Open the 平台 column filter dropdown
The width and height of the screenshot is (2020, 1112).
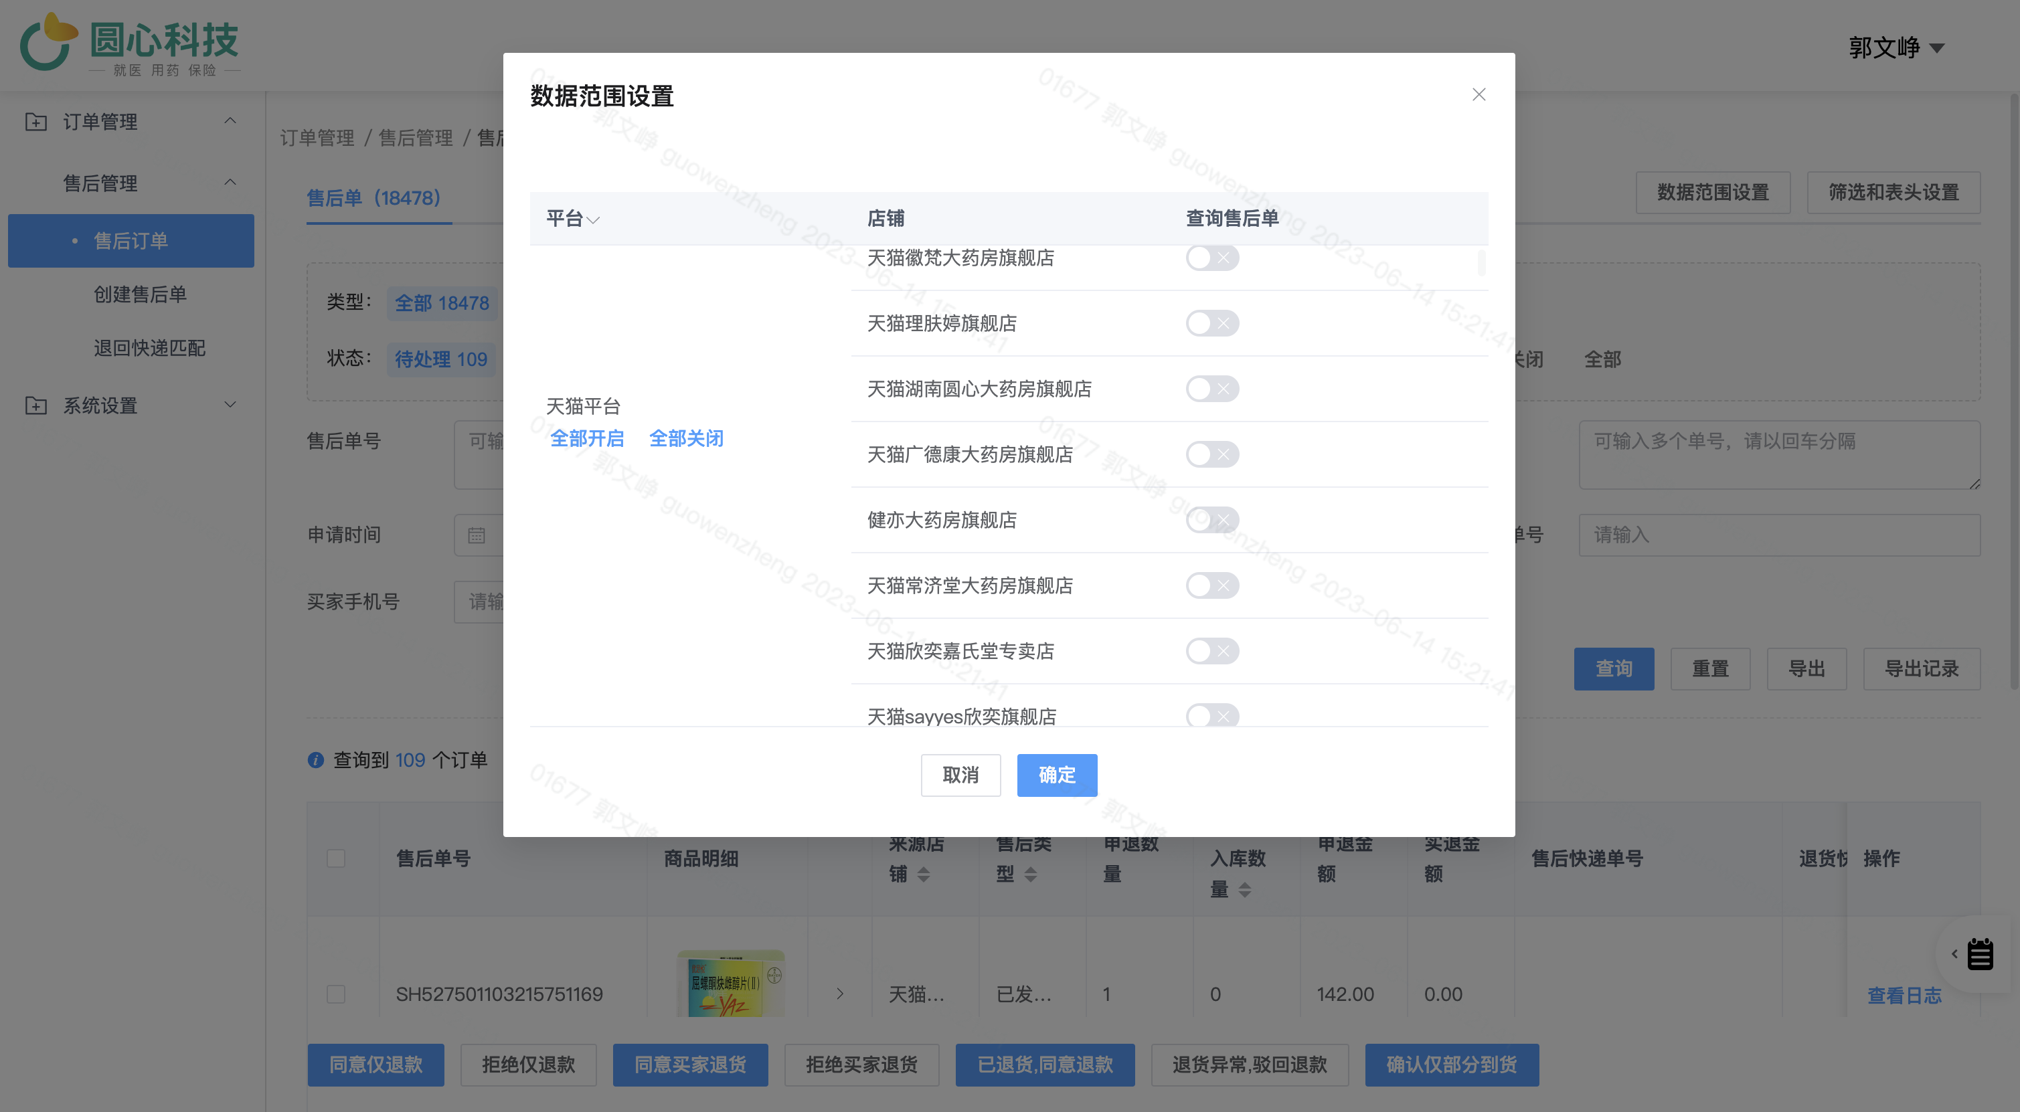click(593, 219)
